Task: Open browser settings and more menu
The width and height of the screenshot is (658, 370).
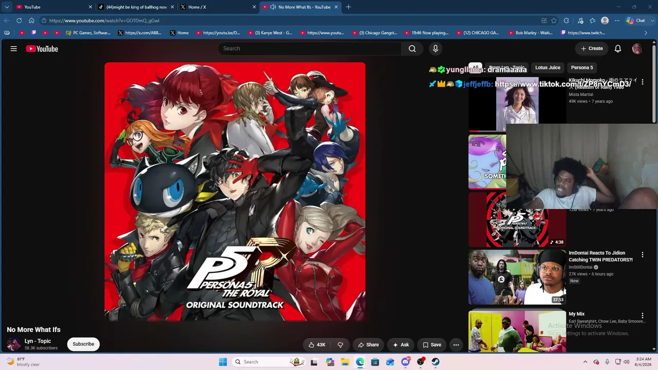Action: pos(617,21)
